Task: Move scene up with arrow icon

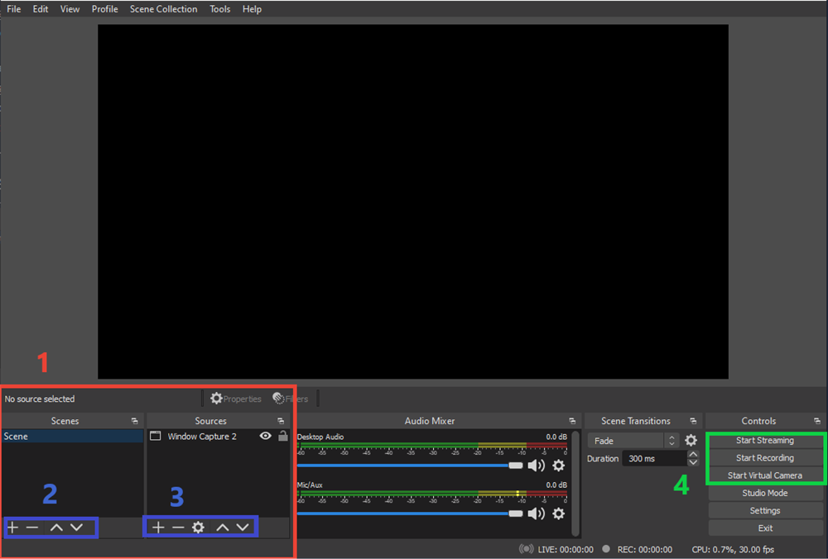Action: (56, 528)
